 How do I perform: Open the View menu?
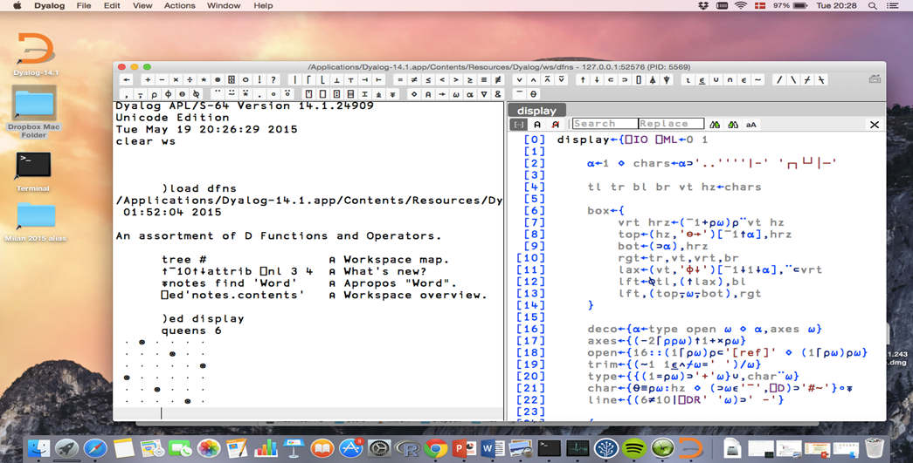(142, 6)
